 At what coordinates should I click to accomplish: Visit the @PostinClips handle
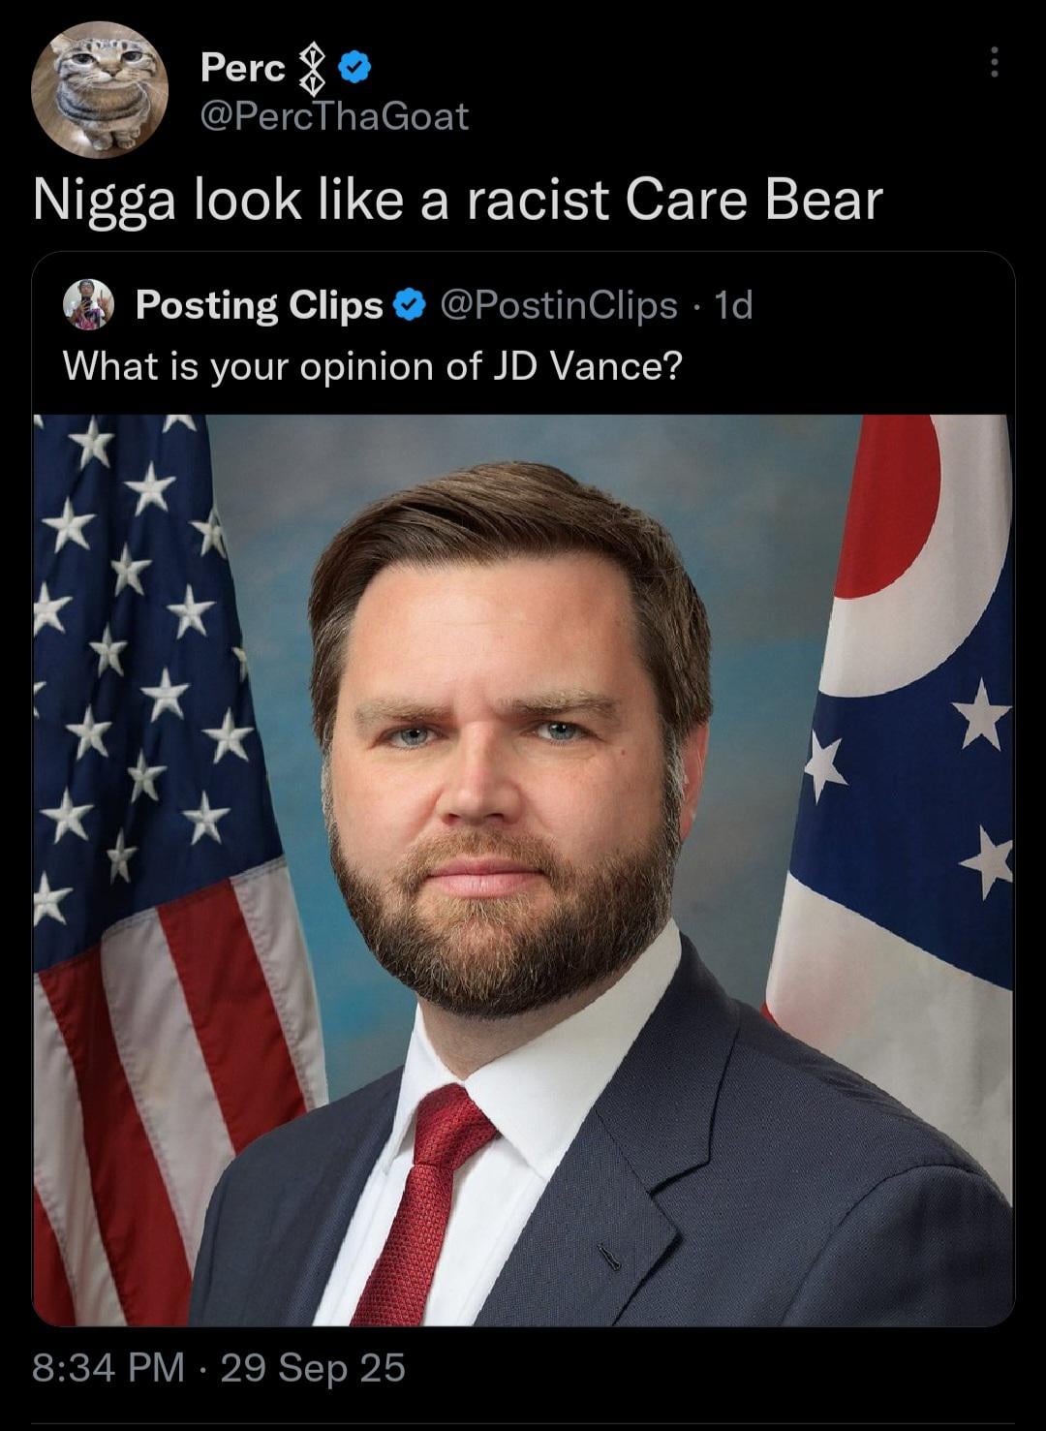[559, 305]
